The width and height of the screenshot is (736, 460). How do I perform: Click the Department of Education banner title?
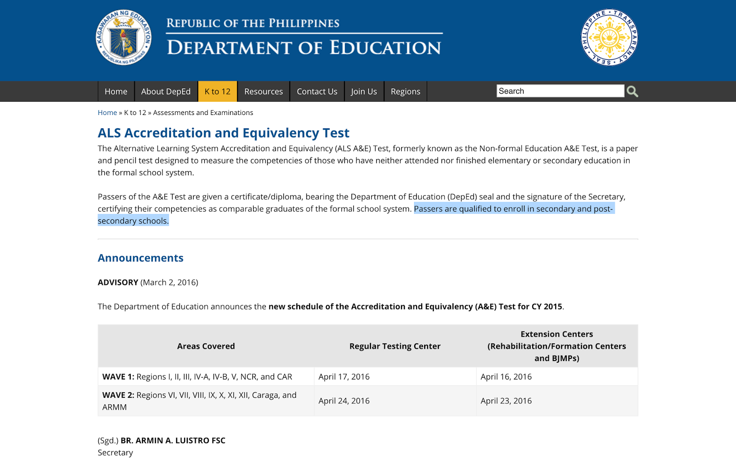304,47
